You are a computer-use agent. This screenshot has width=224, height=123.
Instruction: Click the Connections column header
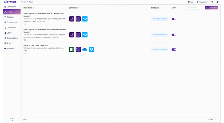74,8
